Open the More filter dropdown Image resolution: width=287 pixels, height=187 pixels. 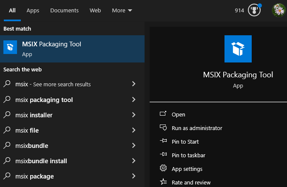click(122, 11)
